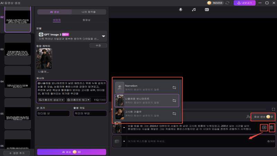Open the shot size 미디엄 샷 dropdown
The height and width of the screenshot is (156, 277).
[53, 113]
